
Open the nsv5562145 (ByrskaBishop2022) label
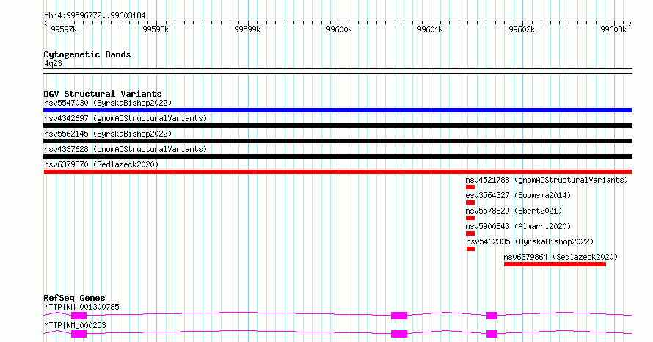tap(108, 134)
